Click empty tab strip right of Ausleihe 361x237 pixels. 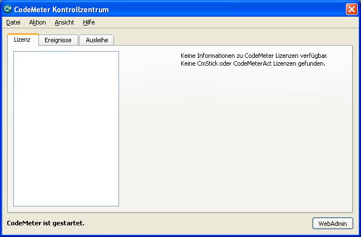[234, 39]
